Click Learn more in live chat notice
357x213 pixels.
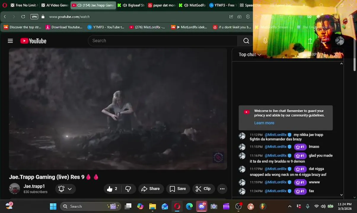coord(264,123)
